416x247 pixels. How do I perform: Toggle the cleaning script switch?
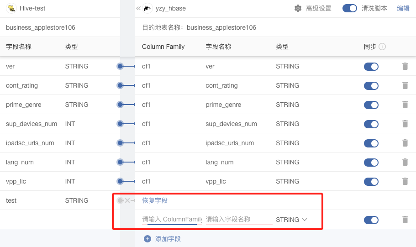[350, 8]
